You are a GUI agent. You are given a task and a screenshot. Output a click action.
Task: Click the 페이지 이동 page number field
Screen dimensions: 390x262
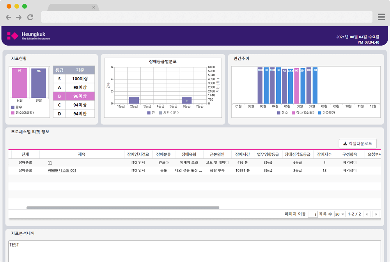[x=312, y=214]
